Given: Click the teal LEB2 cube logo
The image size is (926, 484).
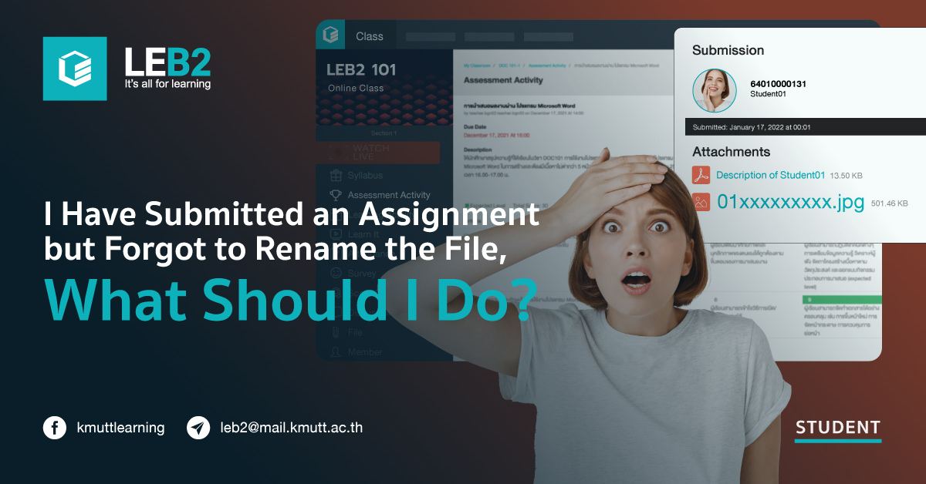Looking at the screenshot, I should [75, 68].
